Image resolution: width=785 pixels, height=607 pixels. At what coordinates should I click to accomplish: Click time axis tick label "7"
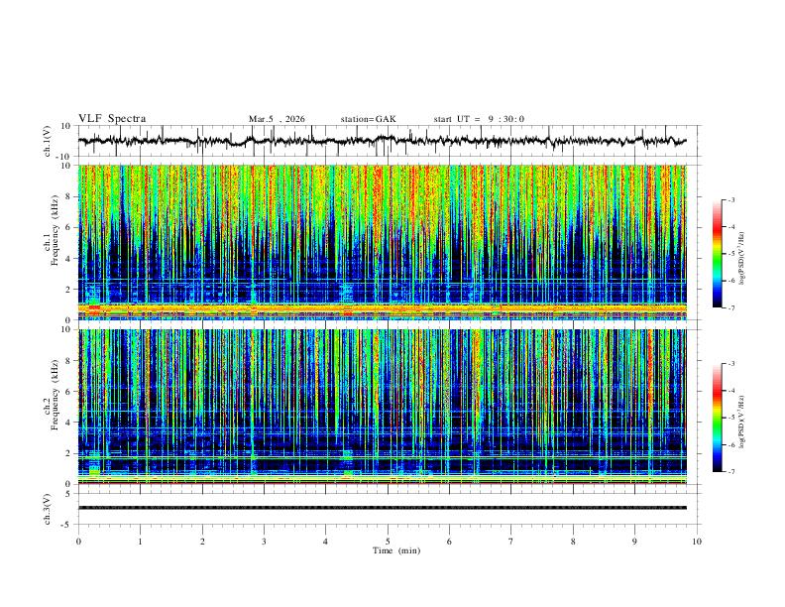click(511, 542)
